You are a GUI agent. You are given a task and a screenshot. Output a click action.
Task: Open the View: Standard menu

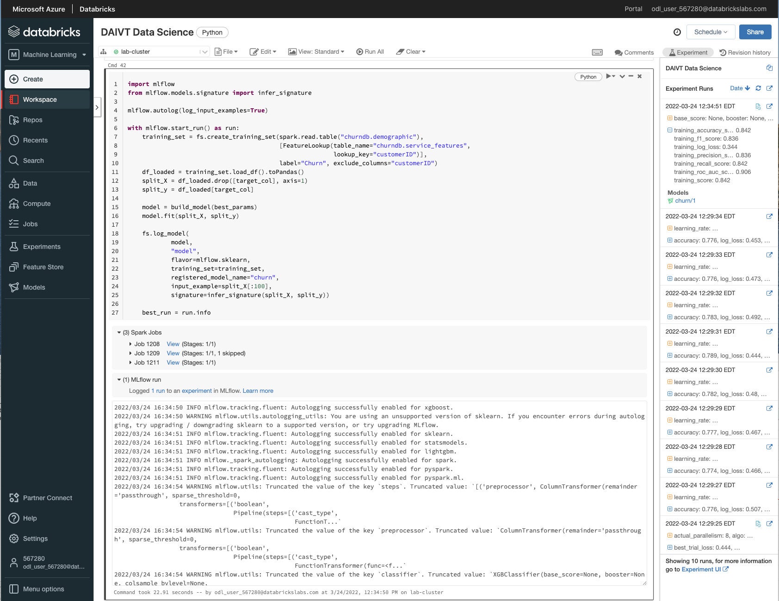316,52
